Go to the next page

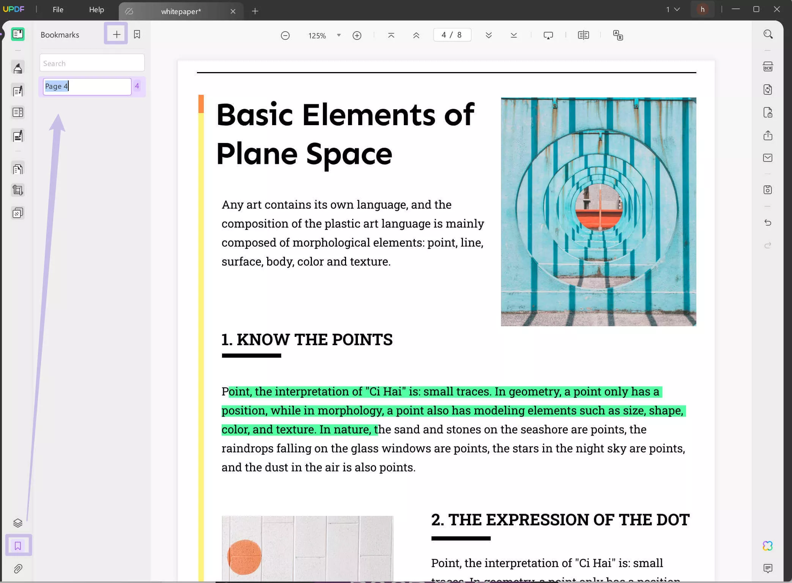488,35
